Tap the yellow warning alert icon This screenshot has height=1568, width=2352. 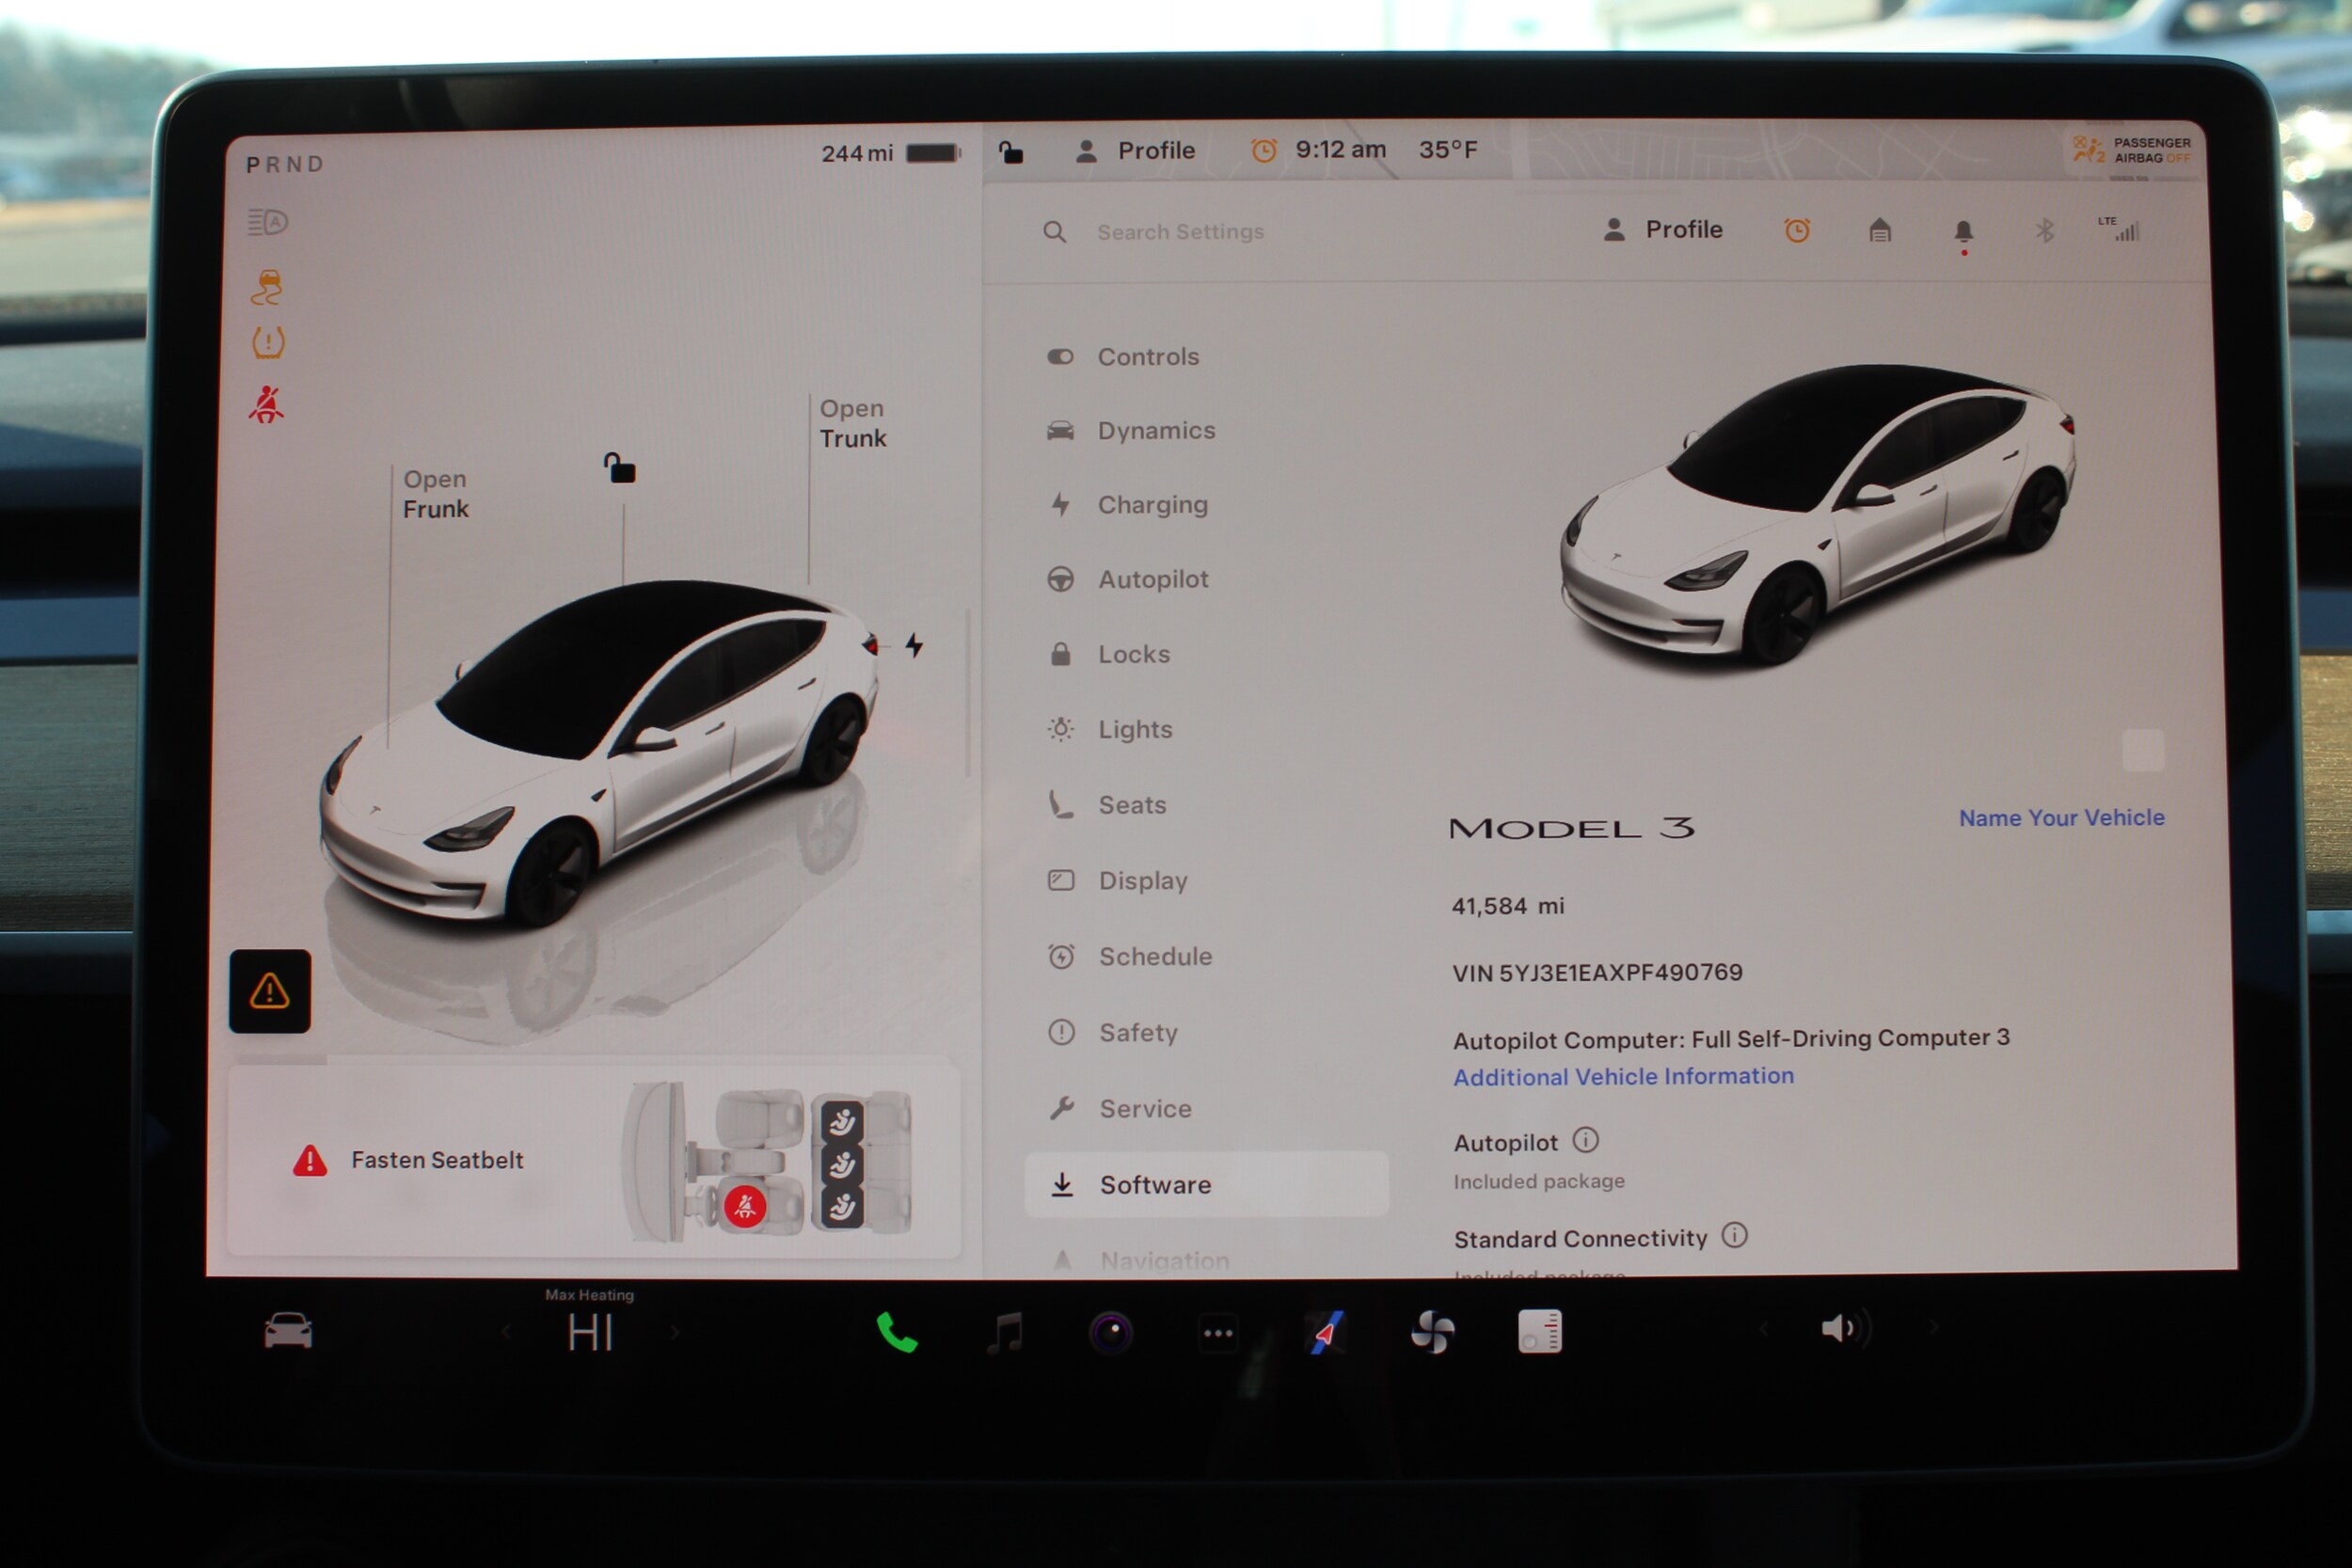pyautogui.click(x=269, y=991)
